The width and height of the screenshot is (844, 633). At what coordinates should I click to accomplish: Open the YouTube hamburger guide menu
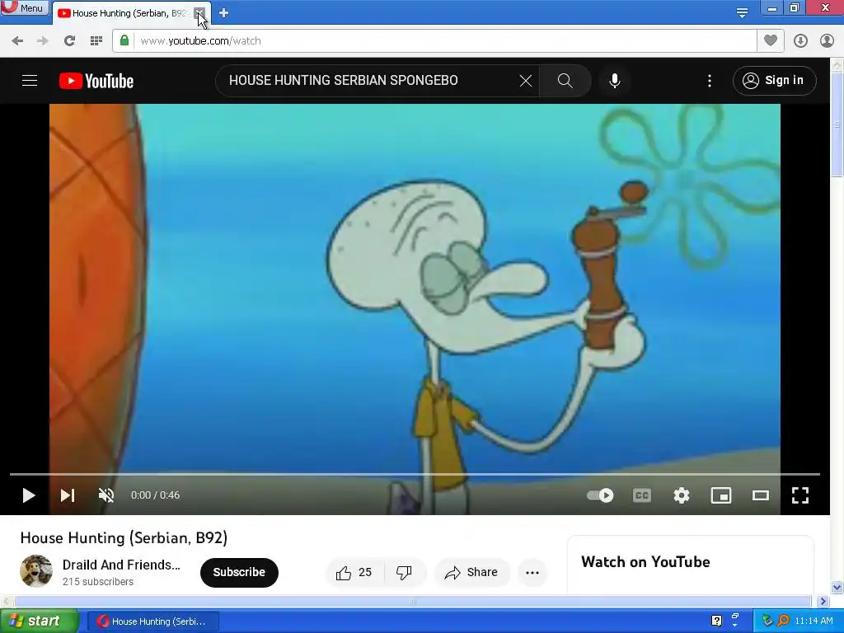point(30,81)
